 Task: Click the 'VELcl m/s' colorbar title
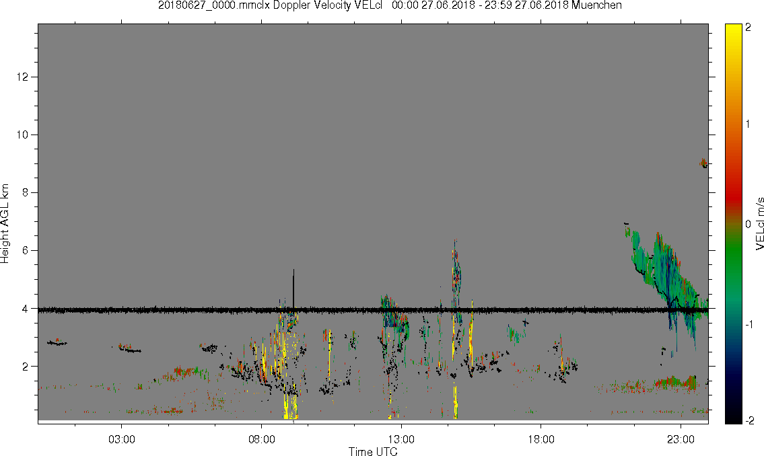[x=759, y=224]
